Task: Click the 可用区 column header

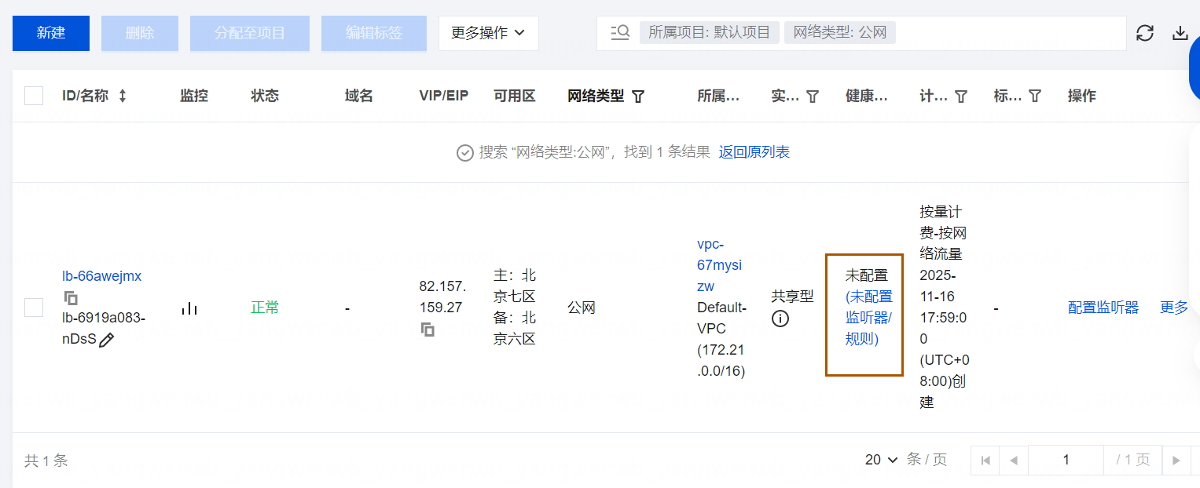Action: (515, 96)
